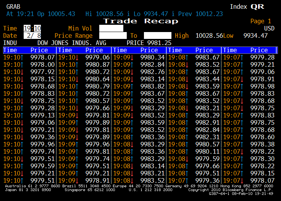Select the price 9980.64
Image resolution: width=281 pixels, height=201 pixels.
coord(97,79)
